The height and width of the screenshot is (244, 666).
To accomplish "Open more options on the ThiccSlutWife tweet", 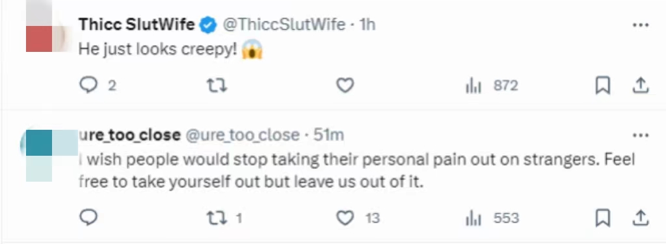I will pos(641,25).
